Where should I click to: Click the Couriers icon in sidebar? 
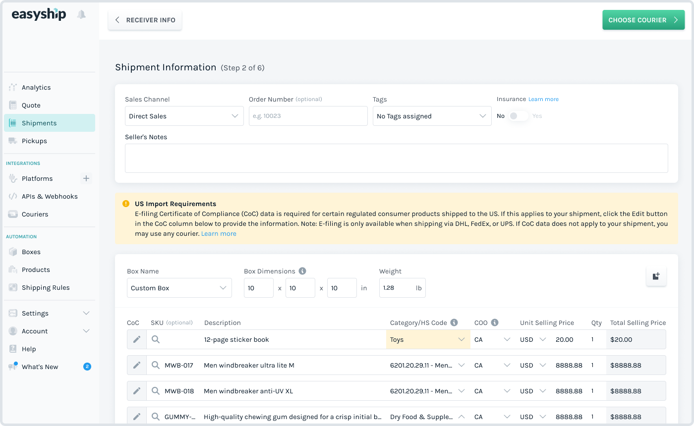tap(13, 214)
